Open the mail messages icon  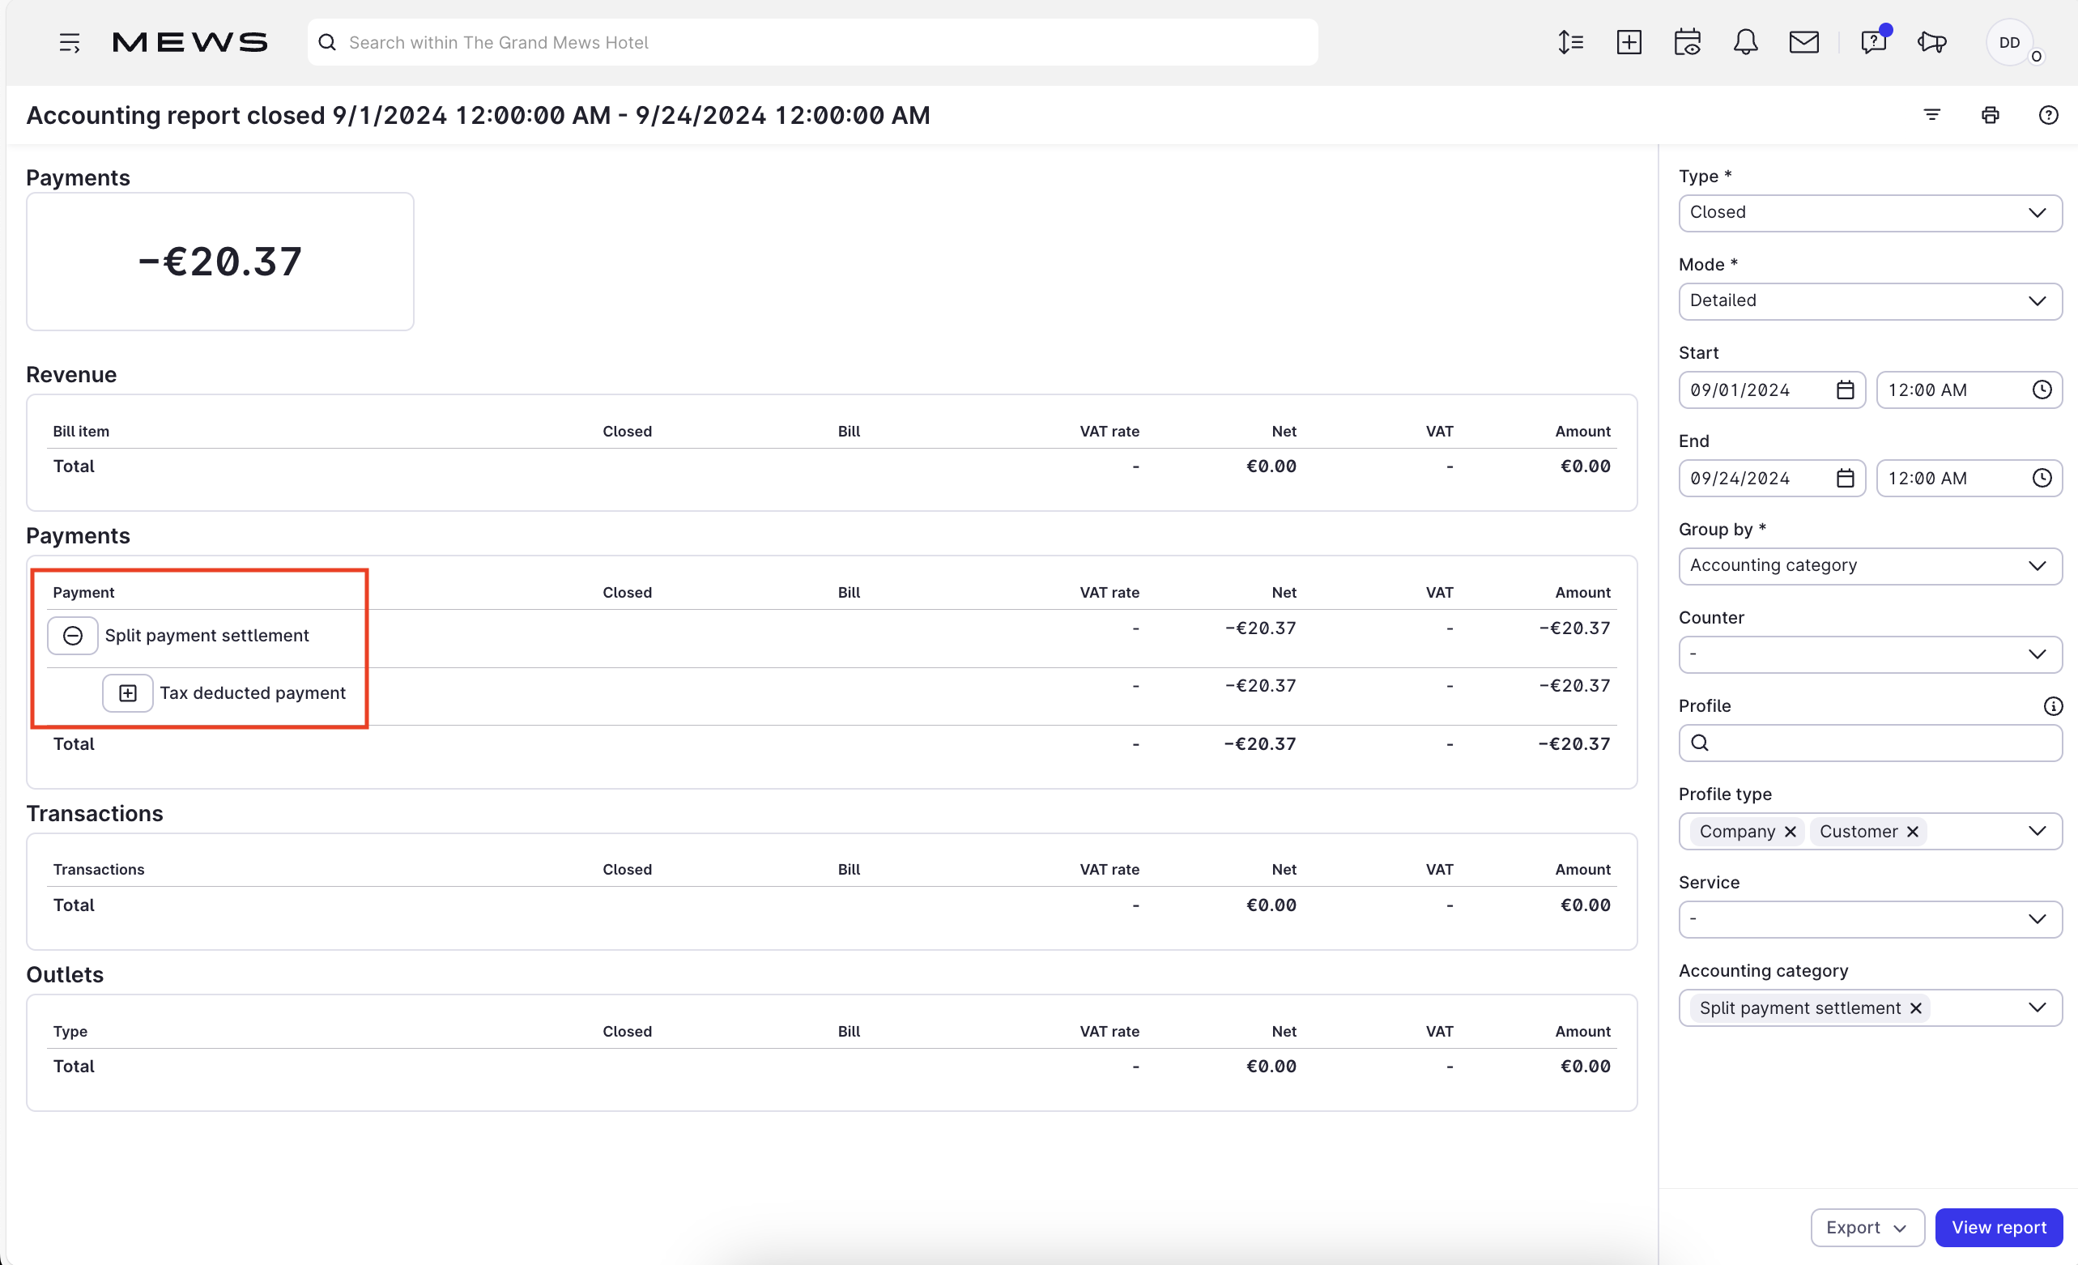tap(1804, 42)
